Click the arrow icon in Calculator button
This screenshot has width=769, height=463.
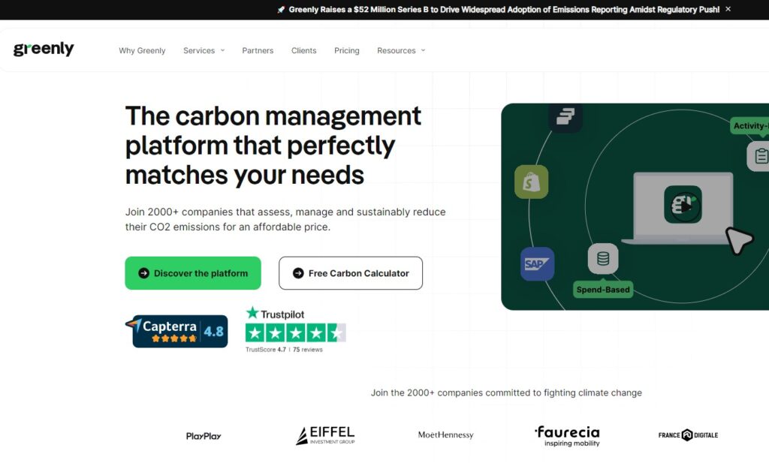tap(298, 273)
